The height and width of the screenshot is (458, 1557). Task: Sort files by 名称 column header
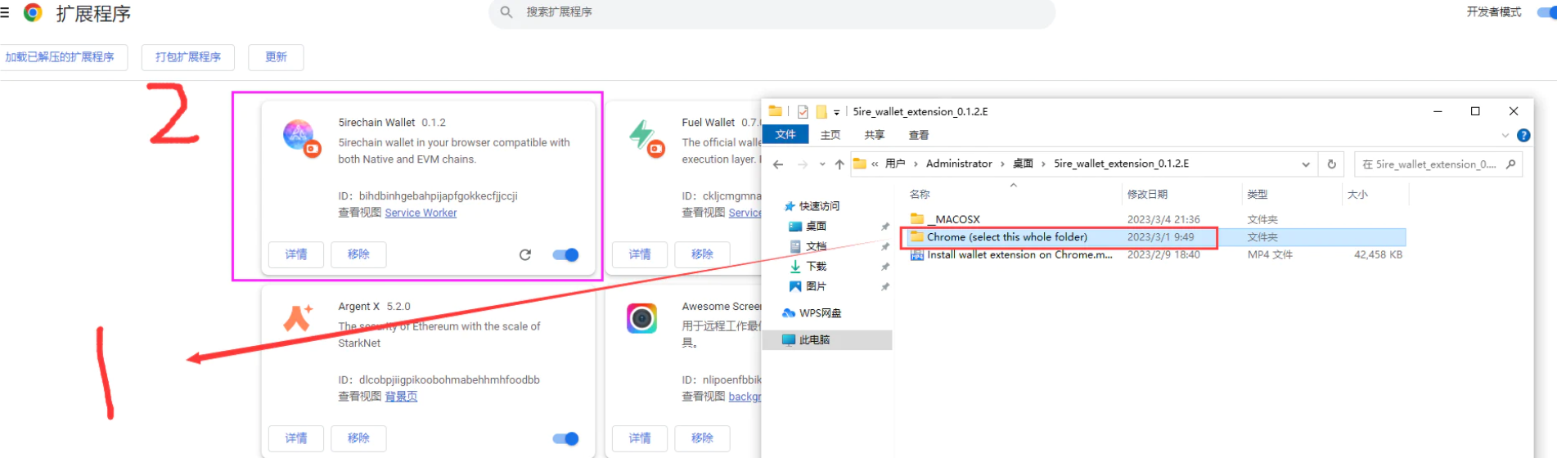(x=920, y=195)
